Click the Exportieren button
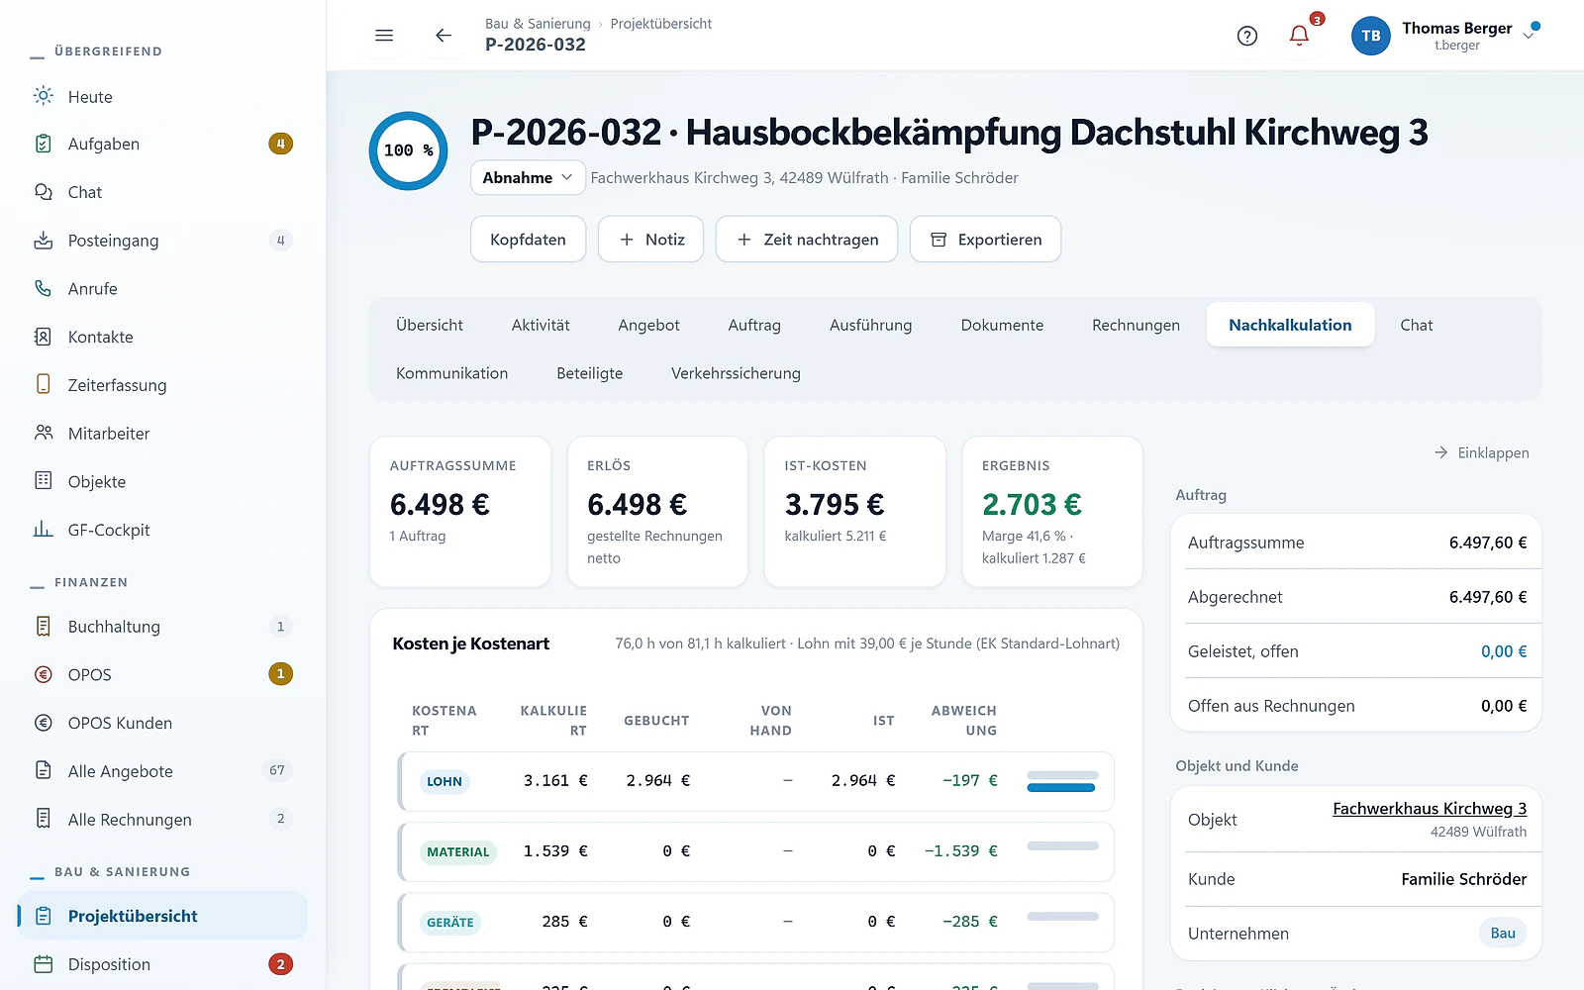This screenshot has height=990, width=1584. click(x=985, y=240)
